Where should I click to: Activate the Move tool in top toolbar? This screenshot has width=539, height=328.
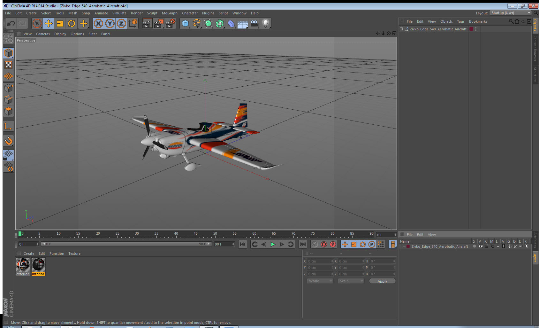pos(49,23)
